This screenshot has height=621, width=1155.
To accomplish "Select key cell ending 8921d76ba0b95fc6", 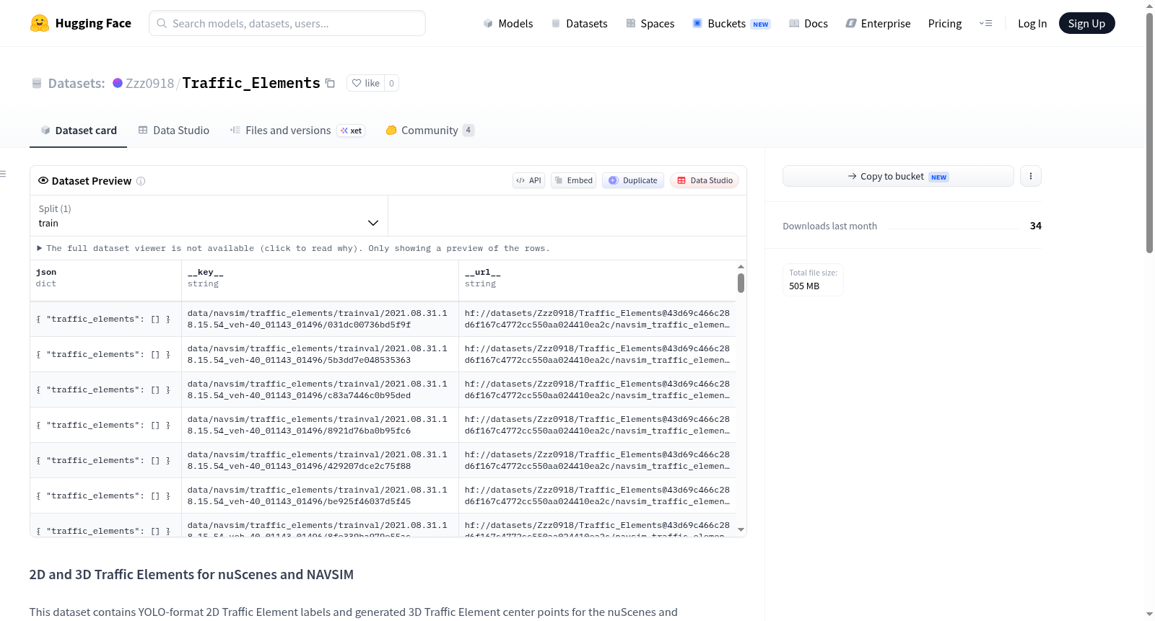I will (320, 425).
